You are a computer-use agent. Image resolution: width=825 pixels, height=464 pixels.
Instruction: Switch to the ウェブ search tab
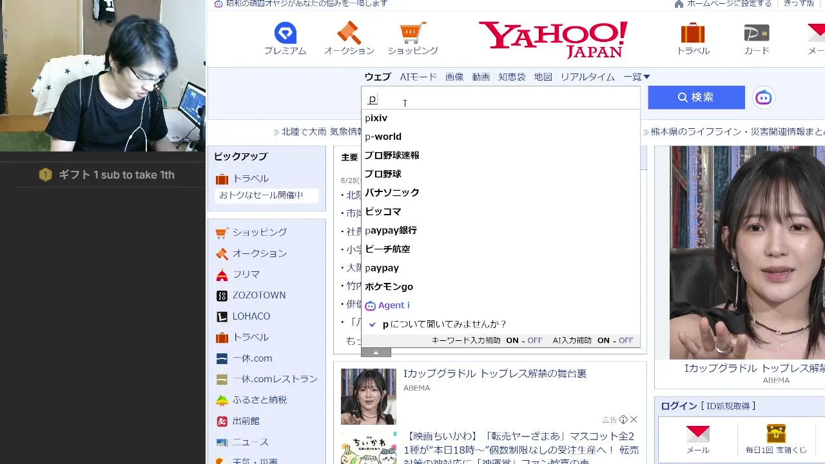click(378, 77)
